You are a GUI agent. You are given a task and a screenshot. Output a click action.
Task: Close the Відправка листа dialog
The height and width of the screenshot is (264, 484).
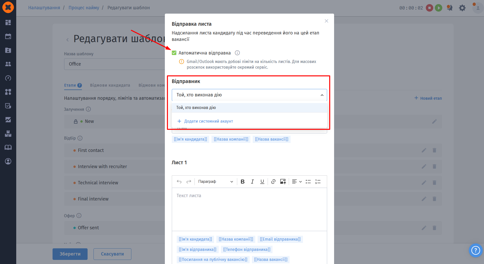(x=326, y=21)
